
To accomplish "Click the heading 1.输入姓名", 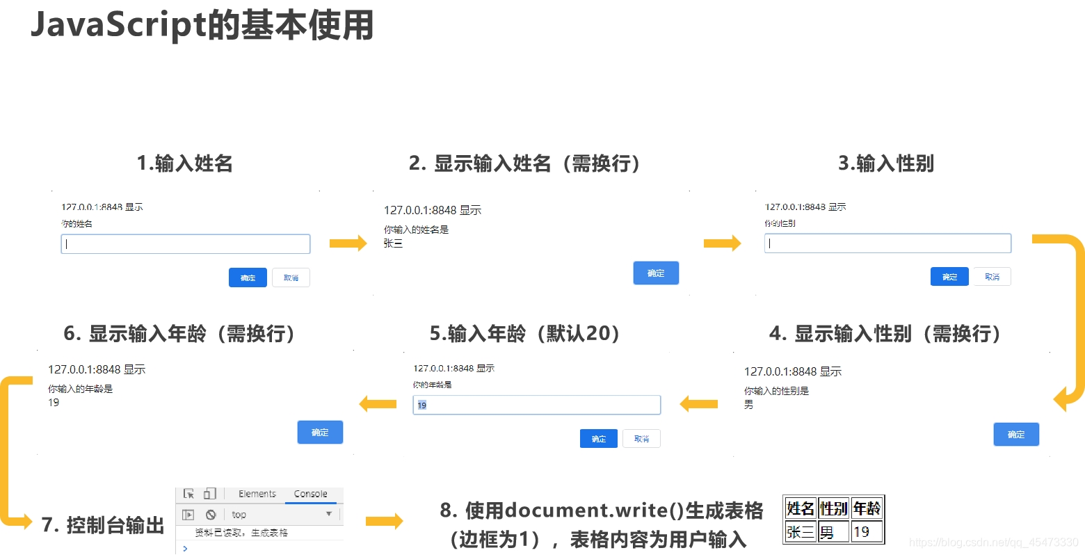I will click(185, 163).
